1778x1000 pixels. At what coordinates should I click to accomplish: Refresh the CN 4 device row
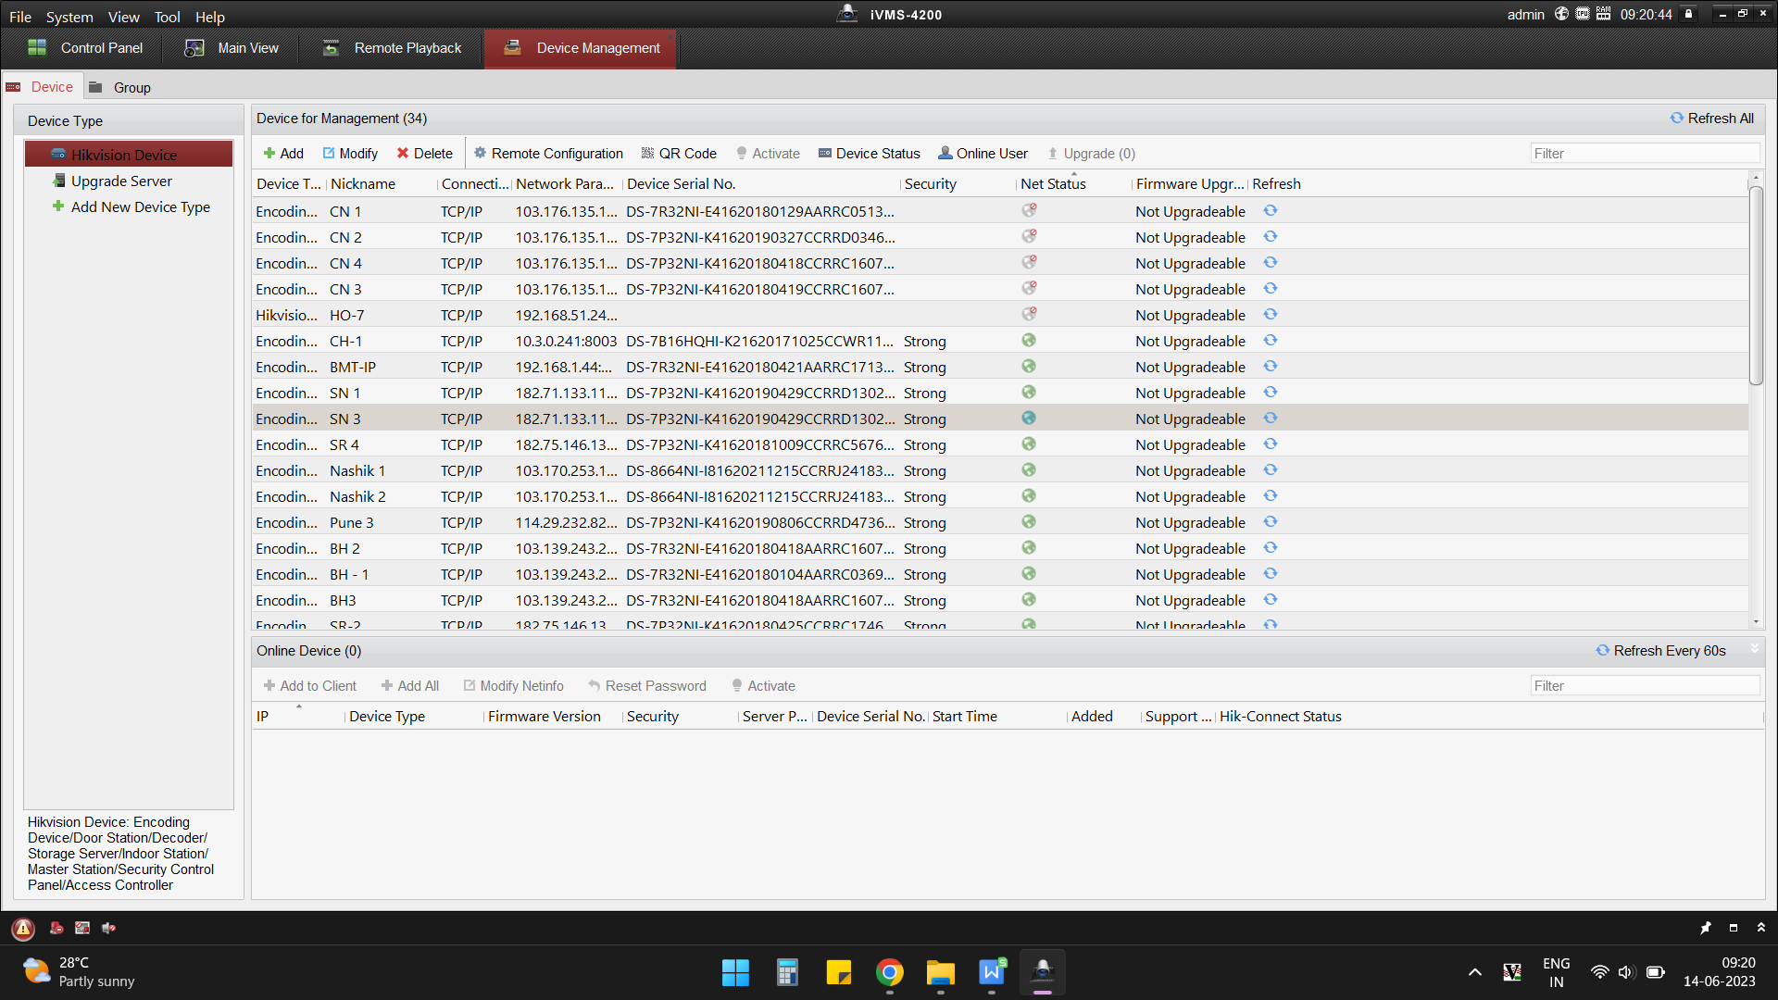pyautogui.click(x=1271, y=263)
